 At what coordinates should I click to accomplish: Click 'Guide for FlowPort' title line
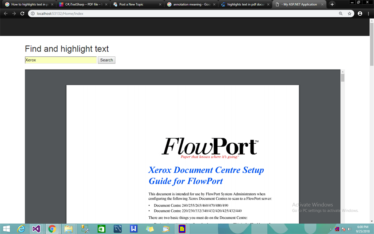tap(186, 181)
